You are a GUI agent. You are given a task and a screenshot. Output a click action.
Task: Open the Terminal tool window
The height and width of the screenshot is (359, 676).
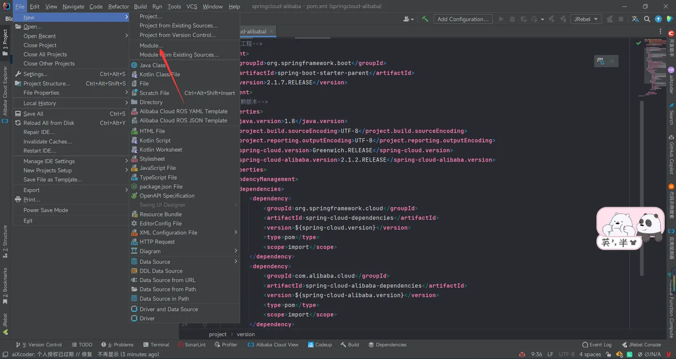(x=156, y=345)
